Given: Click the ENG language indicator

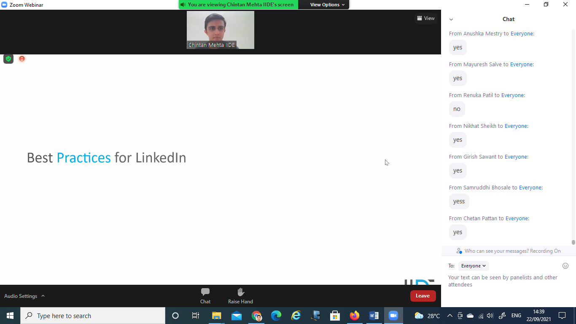Looking at the screenshot, I should coord(516,316).
